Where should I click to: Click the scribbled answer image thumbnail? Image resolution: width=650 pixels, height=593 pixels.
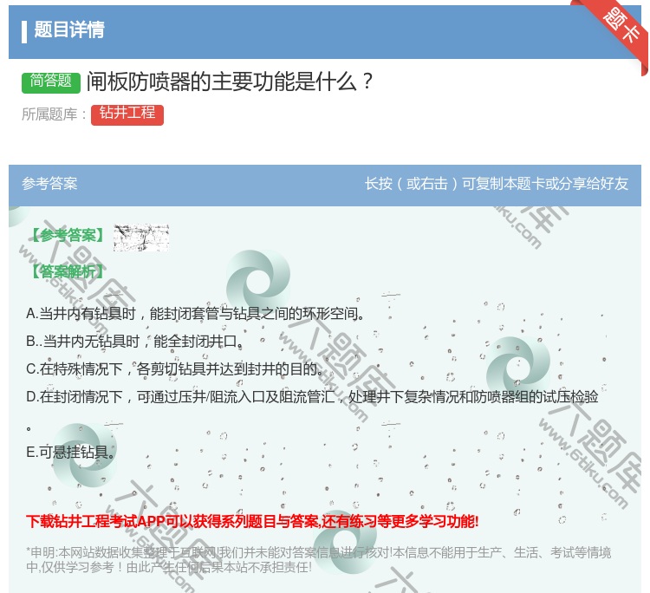coord(141,238)
